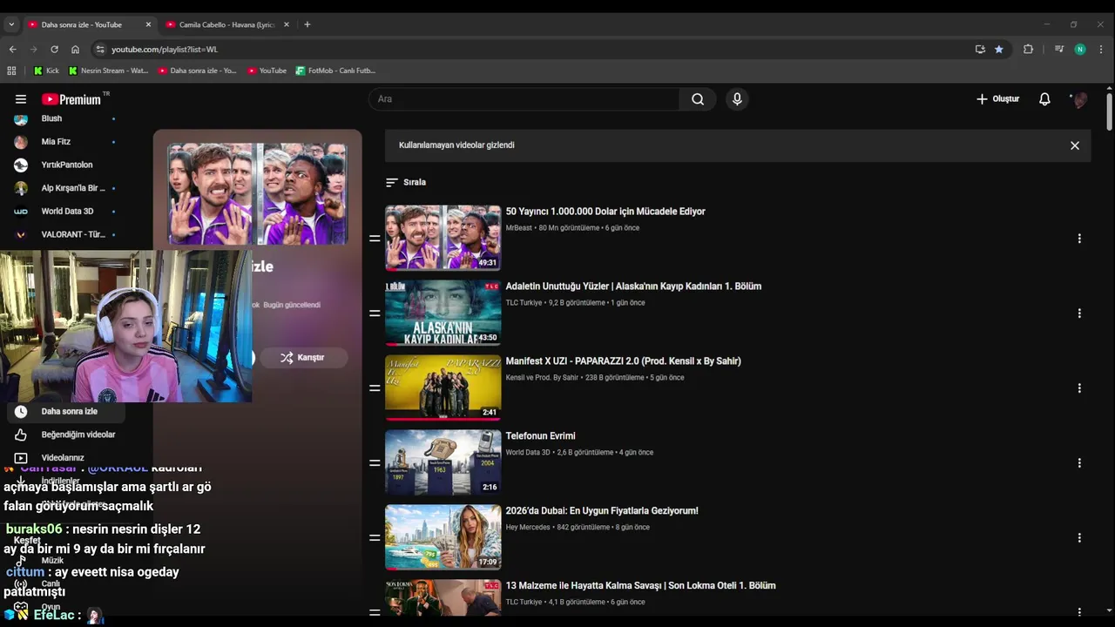Play the 'PAPARAZZI 2.0' thumbnail
This screenshot has width=1115, height=627.
443,388
